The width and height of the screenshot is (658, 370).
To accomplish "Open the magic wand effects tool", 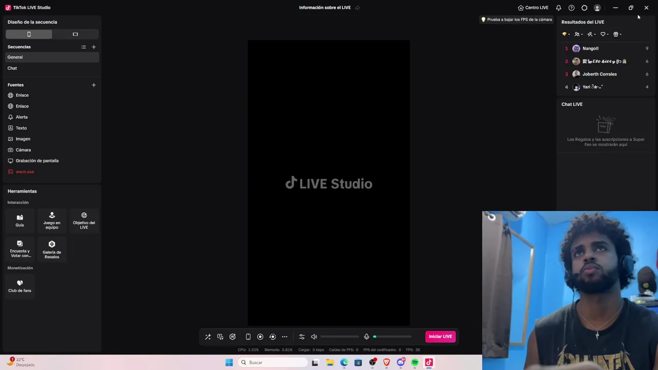I will point(208,337).
